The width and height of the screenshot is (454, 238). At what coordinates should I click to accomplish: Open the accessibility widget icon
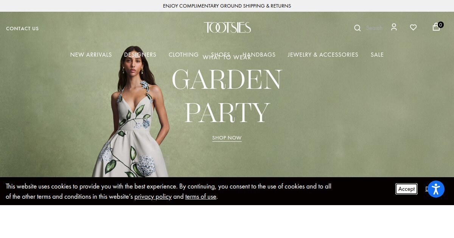click(x=436, y=189)
